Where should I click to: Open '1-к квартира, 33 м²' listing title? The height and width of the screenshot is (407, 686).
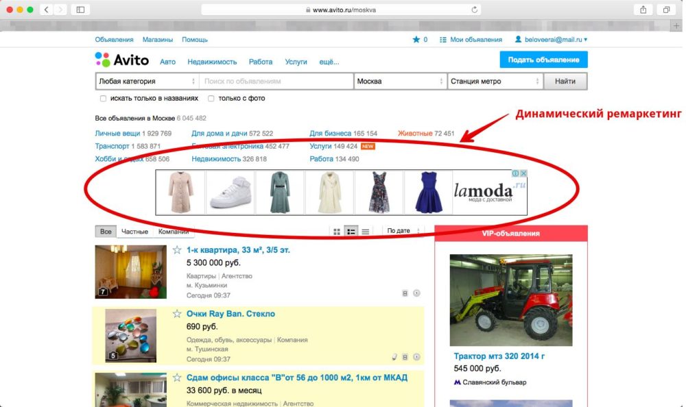coord(238,250)
